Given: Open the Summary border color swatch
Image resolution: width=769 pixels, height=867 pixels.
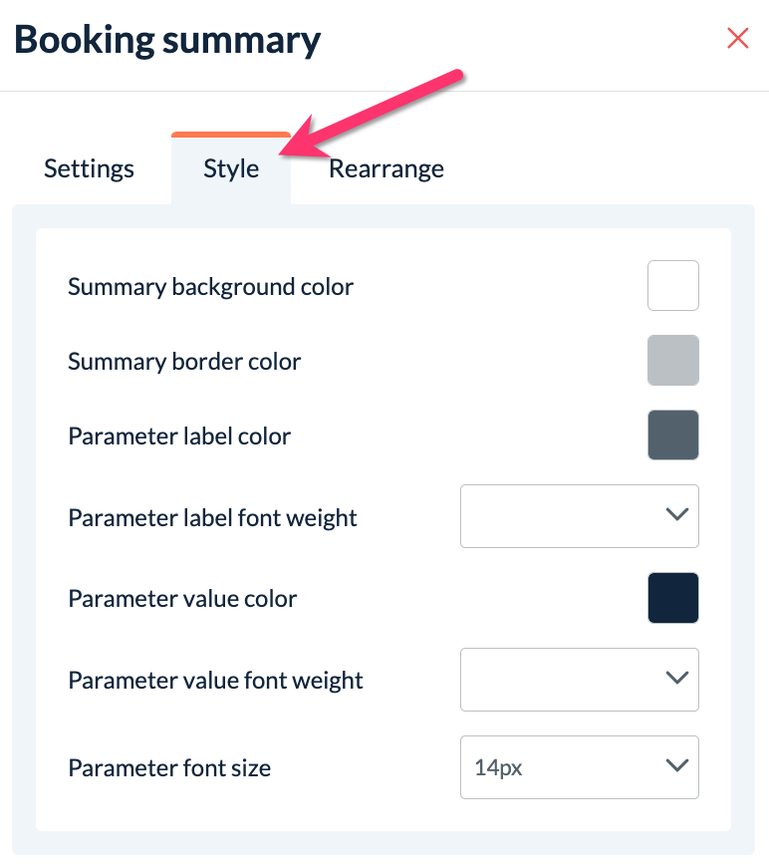Looking at the screenshot, I should 673,360.
